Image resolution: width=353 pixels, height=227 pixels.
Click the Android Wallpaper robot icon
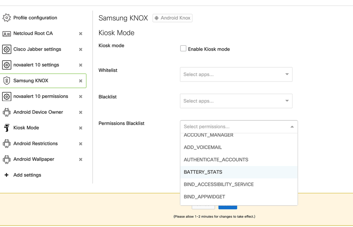pos(6,159)
